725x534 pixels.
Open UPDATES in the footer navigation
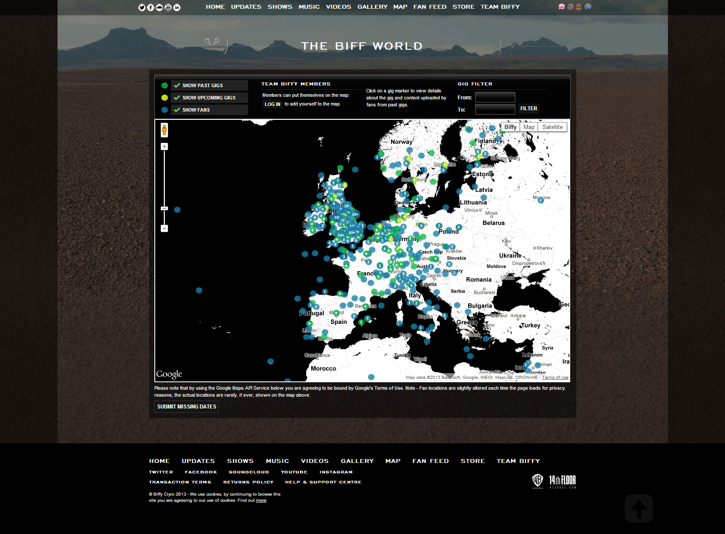click(x=198, y=461)
